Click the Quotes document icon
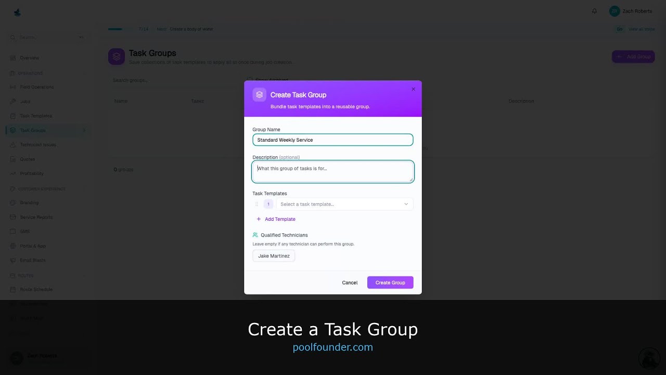This screenshot has width=666, height=375. (x=13, y=159)
